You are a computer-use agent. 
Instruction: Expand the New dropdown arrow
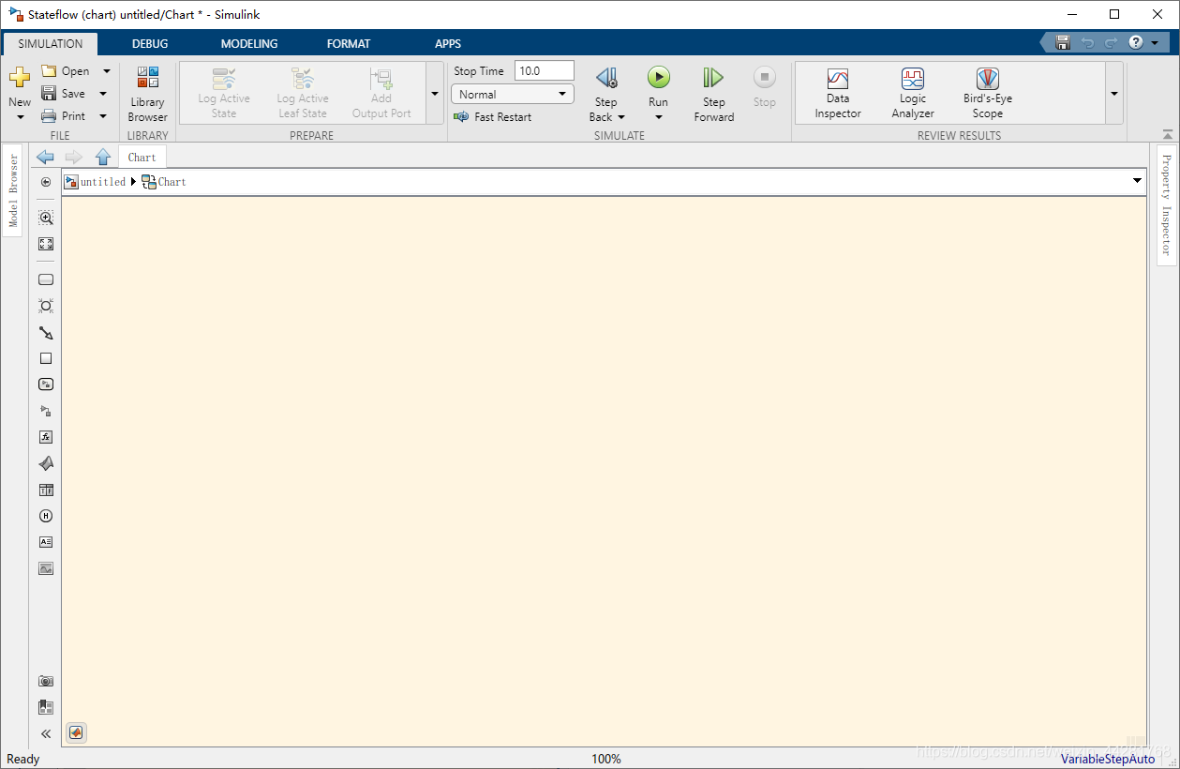20,117
